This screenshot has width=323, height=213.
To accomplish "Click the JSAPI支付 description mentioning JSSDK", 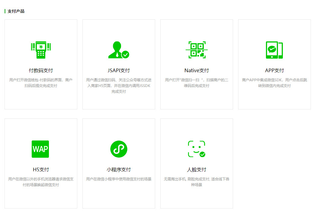I will (119, 86).
